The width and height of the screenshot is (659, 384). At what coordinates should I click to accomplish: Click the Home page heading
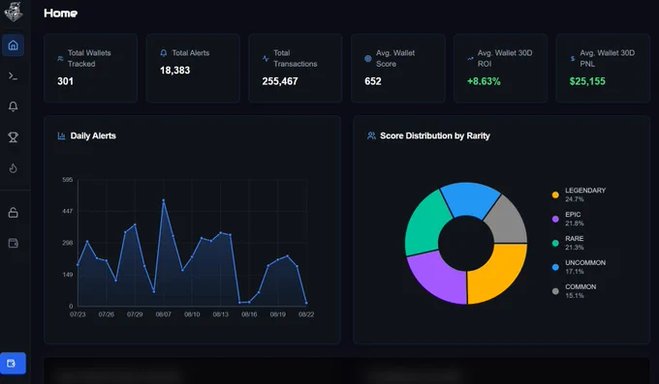click(60, 13)
